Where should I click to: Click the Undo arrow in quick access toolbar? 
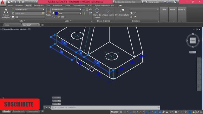(x=27, y=2)
